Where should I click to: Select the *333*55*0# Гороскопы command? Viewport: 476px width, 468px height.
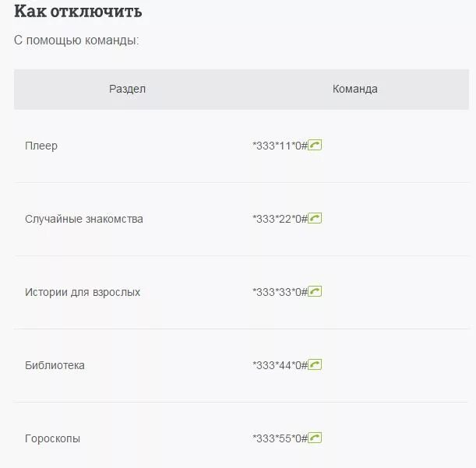pyautogui.click(x=280, y=438)
